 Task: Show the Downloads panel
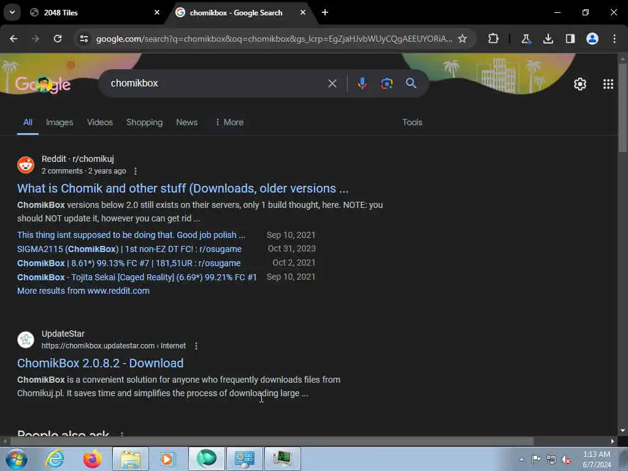548,39
